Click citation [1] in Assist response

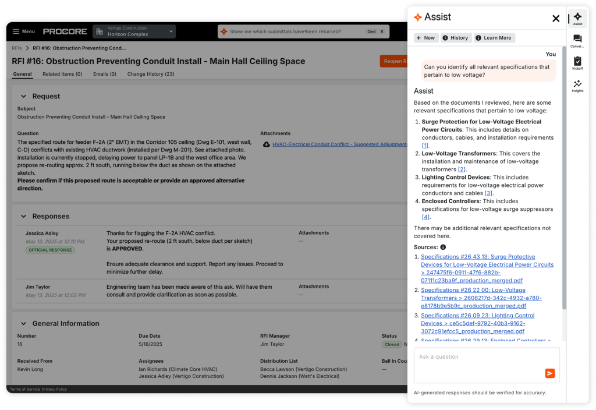click(x=425, y=146)
